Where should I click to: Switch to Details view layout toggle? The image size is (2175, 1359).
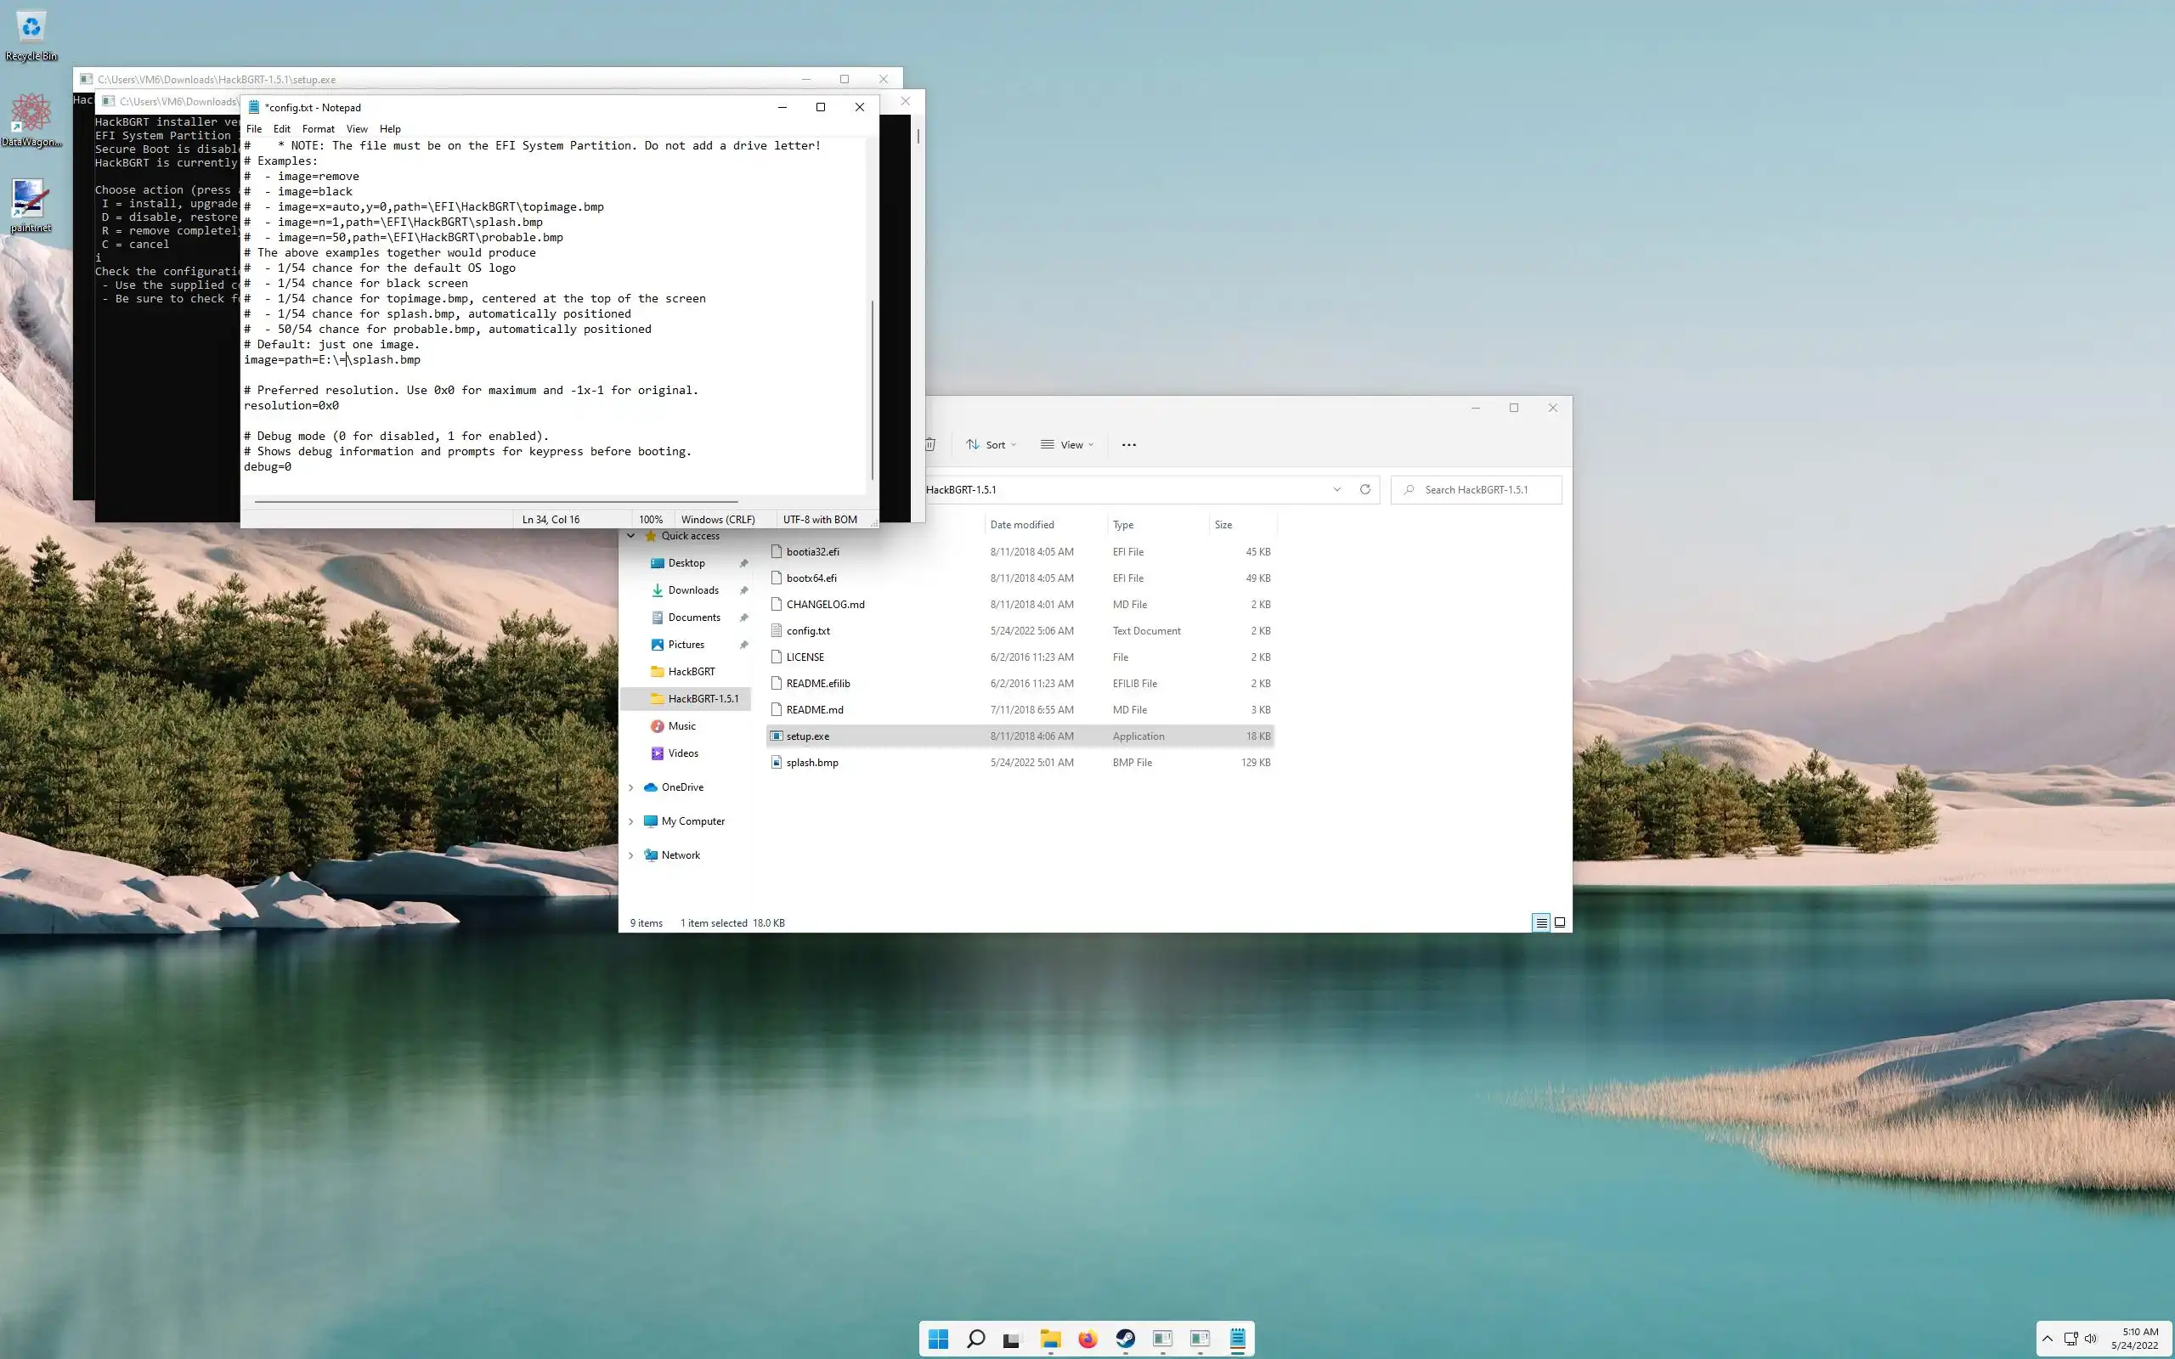click(x=1540, y=923)
